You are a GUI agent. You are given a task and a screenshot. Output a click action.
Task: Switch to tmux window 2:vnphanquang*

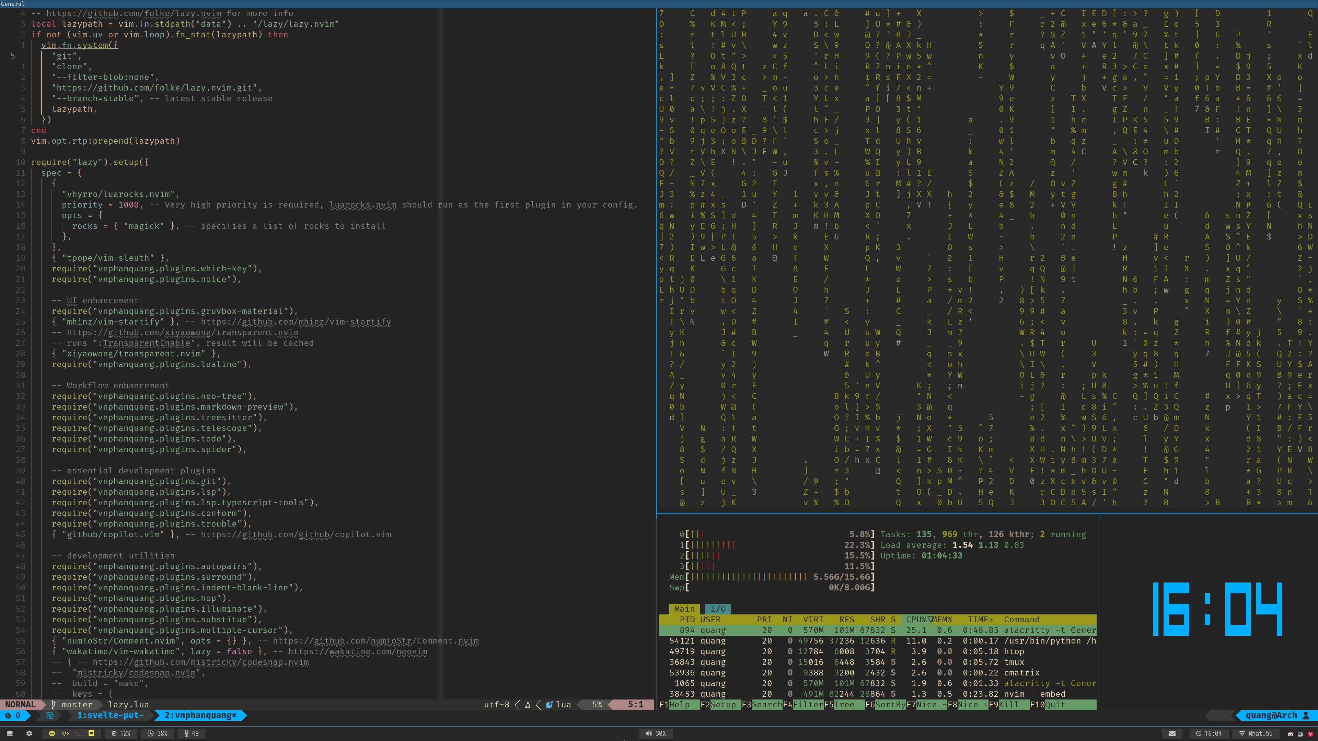[200, 715]
